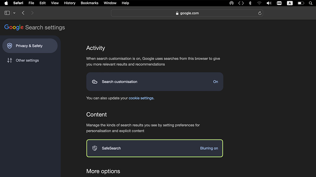The width and height of the screenshot is (316, 177).
Task: Open SafeSearch setting
Action: (x=155, y=148)
